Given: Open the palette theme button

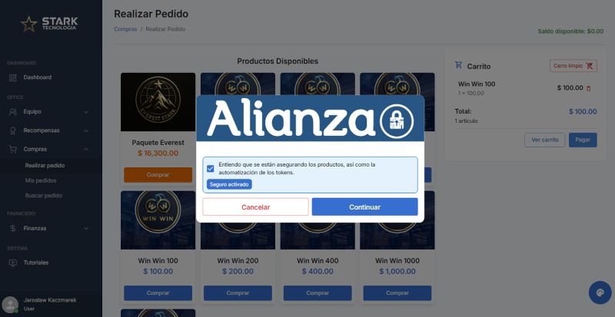Looking at the screenshot, I should (x=600, y=292).
